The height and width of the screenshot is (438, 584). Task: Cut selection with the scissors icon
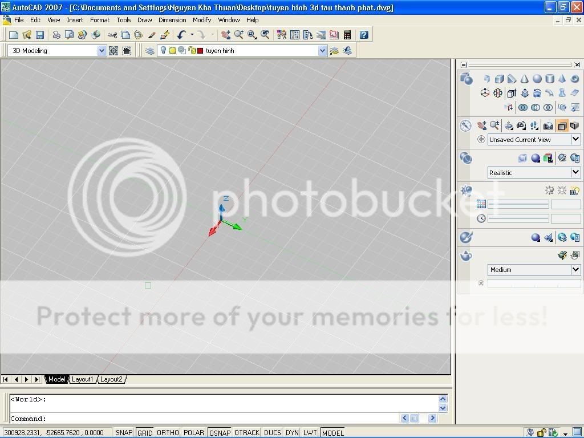(x=112, y=35)
